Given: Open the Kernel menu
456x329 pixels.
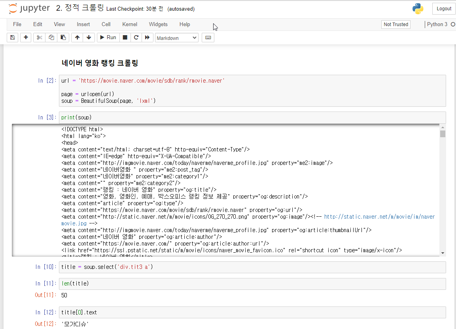Looking at the screenshot, I should (x=130, y=25).
